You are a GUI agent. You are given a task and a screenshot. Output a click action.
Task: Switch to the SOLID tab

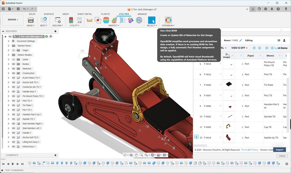[32, 14]
